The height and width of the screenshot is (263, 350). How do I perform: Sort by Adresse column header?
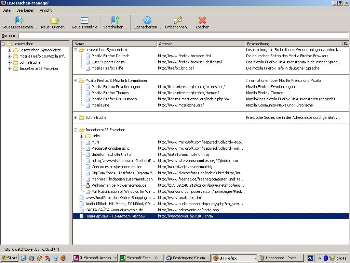tap(201, 43)
